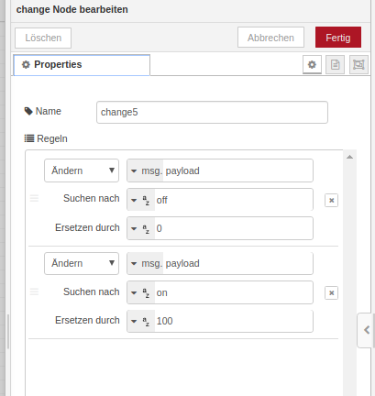Grab drag handle of first rule
Image resolution: width=375 pixels, height=396 pixels.
34,198
